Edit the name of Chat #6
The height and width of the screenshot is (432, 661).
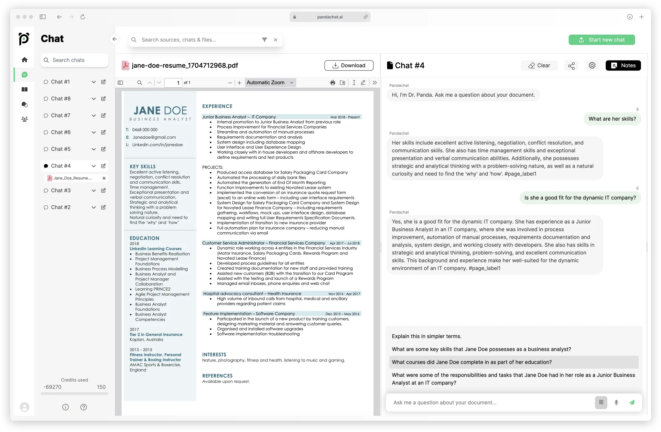click(103, 132)
